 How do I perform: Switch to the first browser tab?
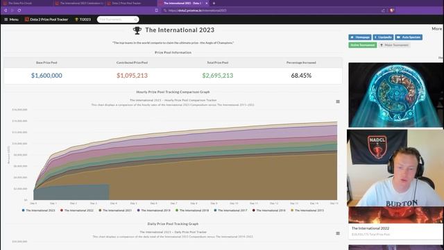click(x=27, y=3)
